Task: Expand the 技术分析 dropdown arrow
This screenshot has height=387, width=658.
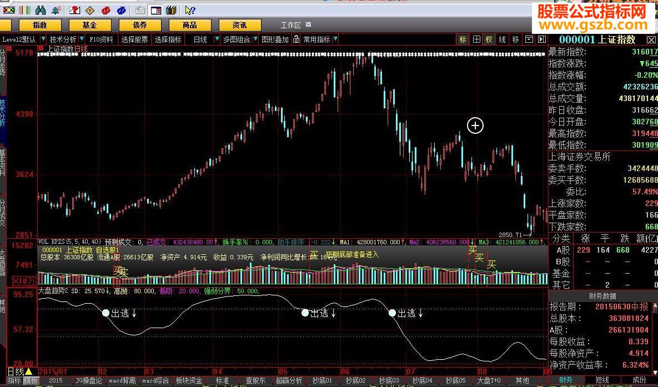Action: click(82, 39)
